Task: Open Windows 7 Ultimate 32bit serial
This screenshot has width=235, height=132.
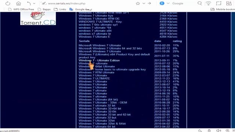Action: pos(97,121)
